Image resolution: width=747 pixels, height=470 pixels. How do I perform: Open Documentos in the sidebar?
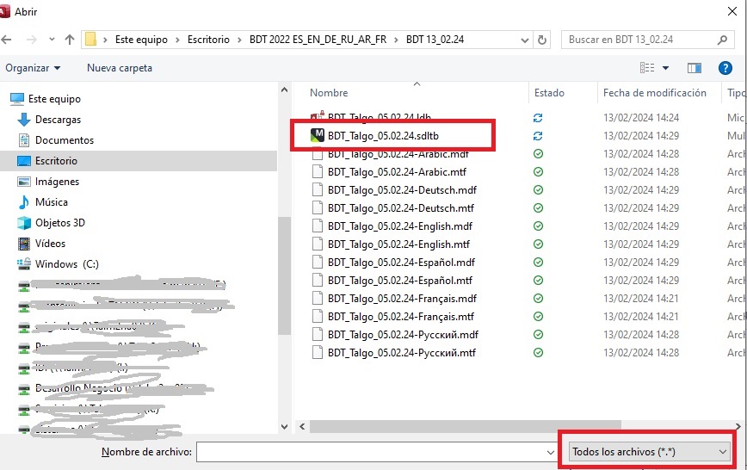point(65,140)
